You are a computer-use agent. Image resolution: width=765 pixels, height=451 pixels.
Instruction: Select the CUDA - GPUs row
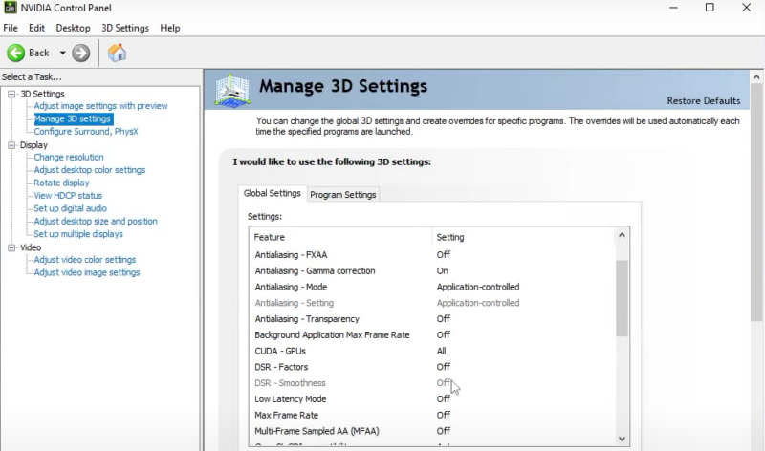tap(432, 351)
